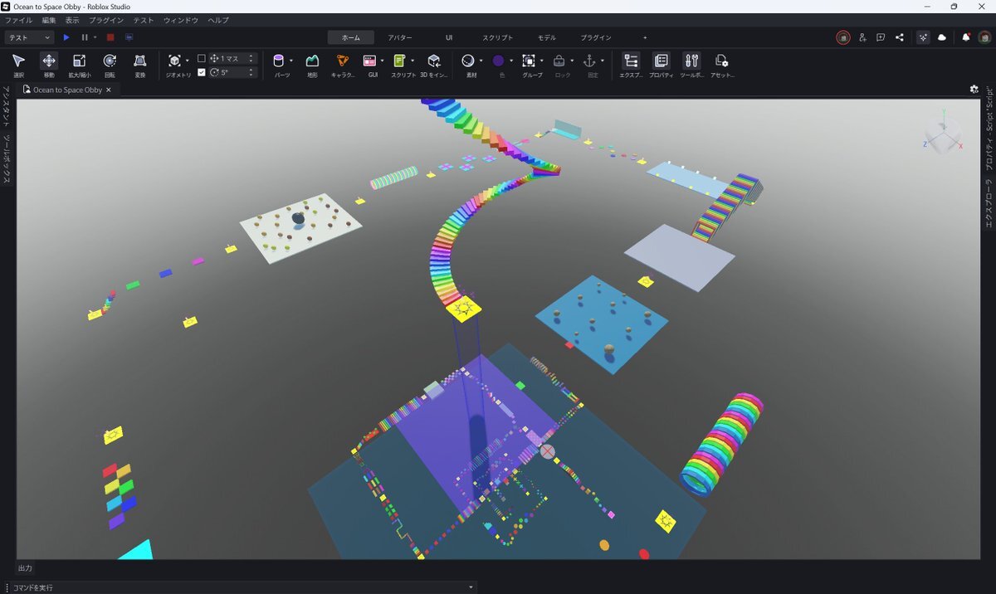Viewport: 996px width, 594px height.
Task: Expand the Parts (パーツ) dropdown arrow
Action: (x=291, y=61)
